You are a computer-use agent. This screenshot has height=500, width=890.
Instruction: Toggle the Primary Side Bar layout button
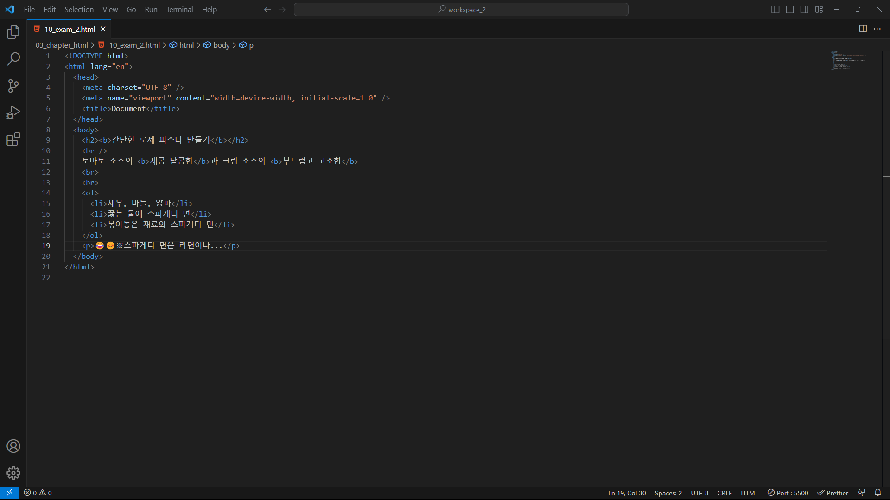tap(775, 10)
